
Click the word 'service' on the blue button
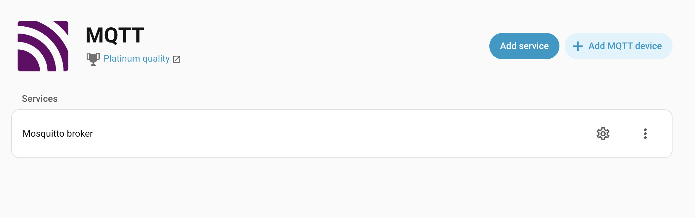pyautogui.click(x=534, y=46)
